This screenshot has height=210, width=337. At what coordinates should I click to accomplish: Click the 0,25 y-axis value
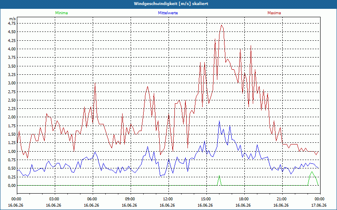pos(12,177)
